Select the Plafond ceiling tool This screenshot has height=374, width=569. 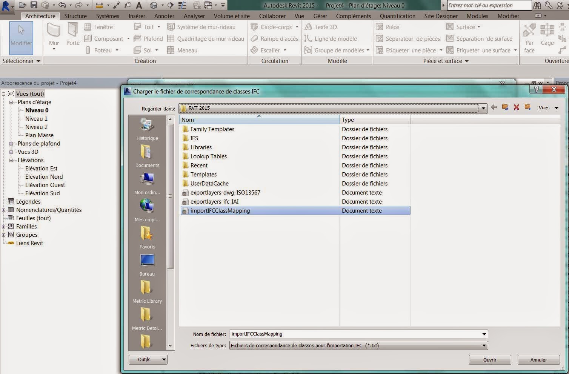[148, 39]
